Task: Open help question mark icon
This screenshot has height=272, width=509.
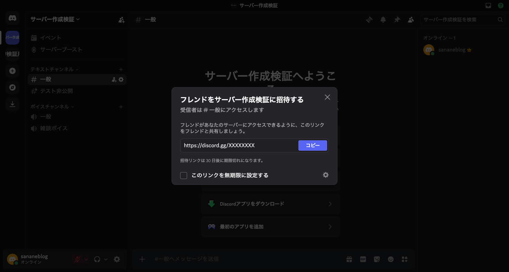Action: click(x=501, y=6)
